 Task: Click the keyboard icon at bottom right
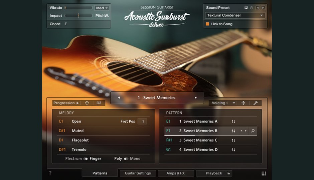click(264, 173)
